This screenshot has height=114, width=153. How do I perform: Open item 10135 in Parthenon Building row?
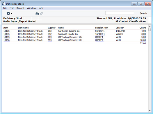7,31
